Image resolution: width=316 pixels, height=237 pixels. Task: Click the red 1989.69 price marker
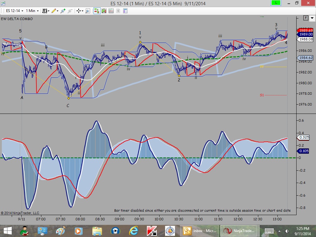click(x=305, y=31)
